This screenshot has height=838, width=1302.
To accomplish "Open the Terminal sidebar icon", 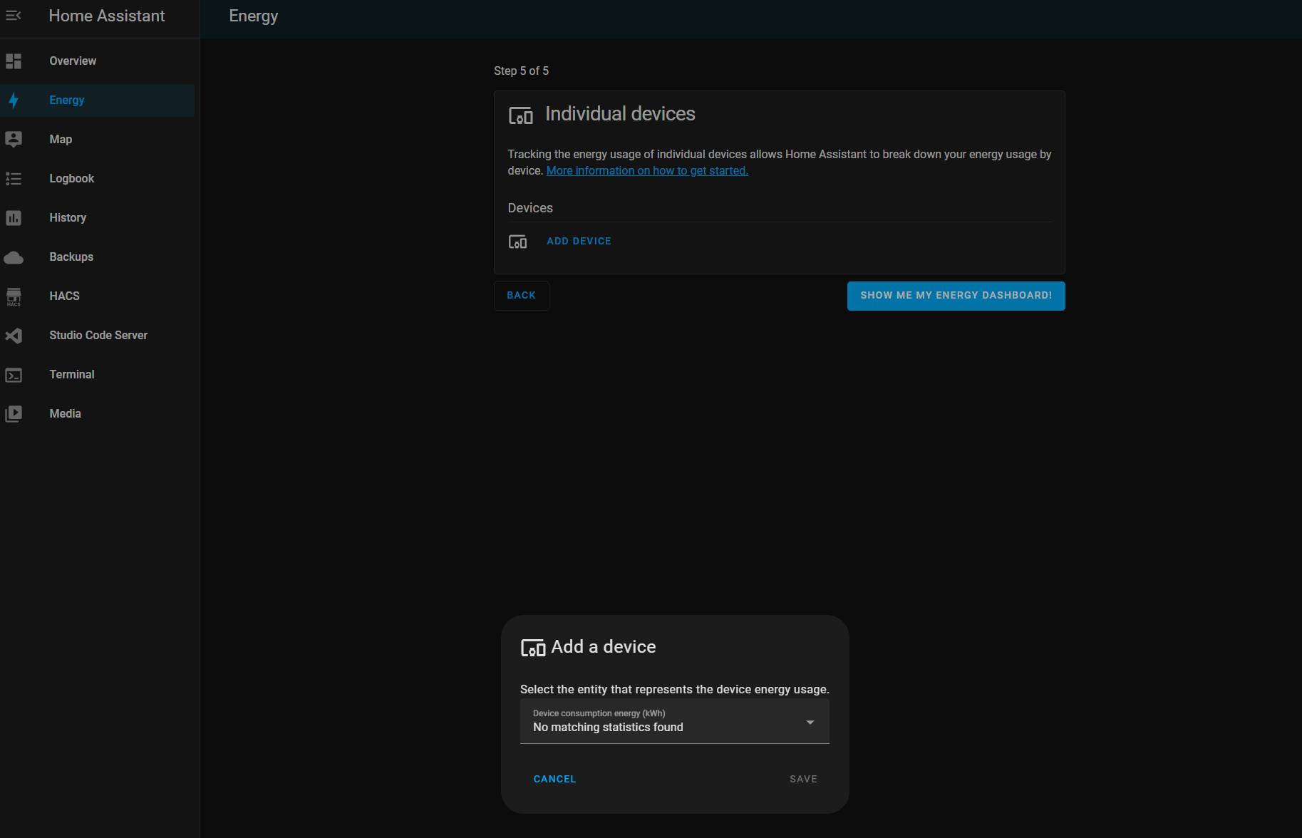I will click(14, 375).
